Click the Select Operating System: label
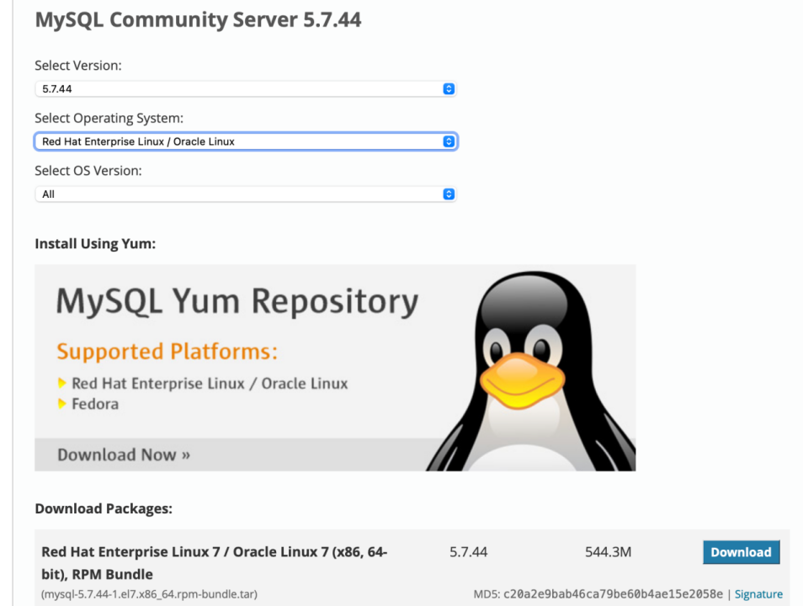The width and height of the screenshot is (803, 606). click(109, 119)
